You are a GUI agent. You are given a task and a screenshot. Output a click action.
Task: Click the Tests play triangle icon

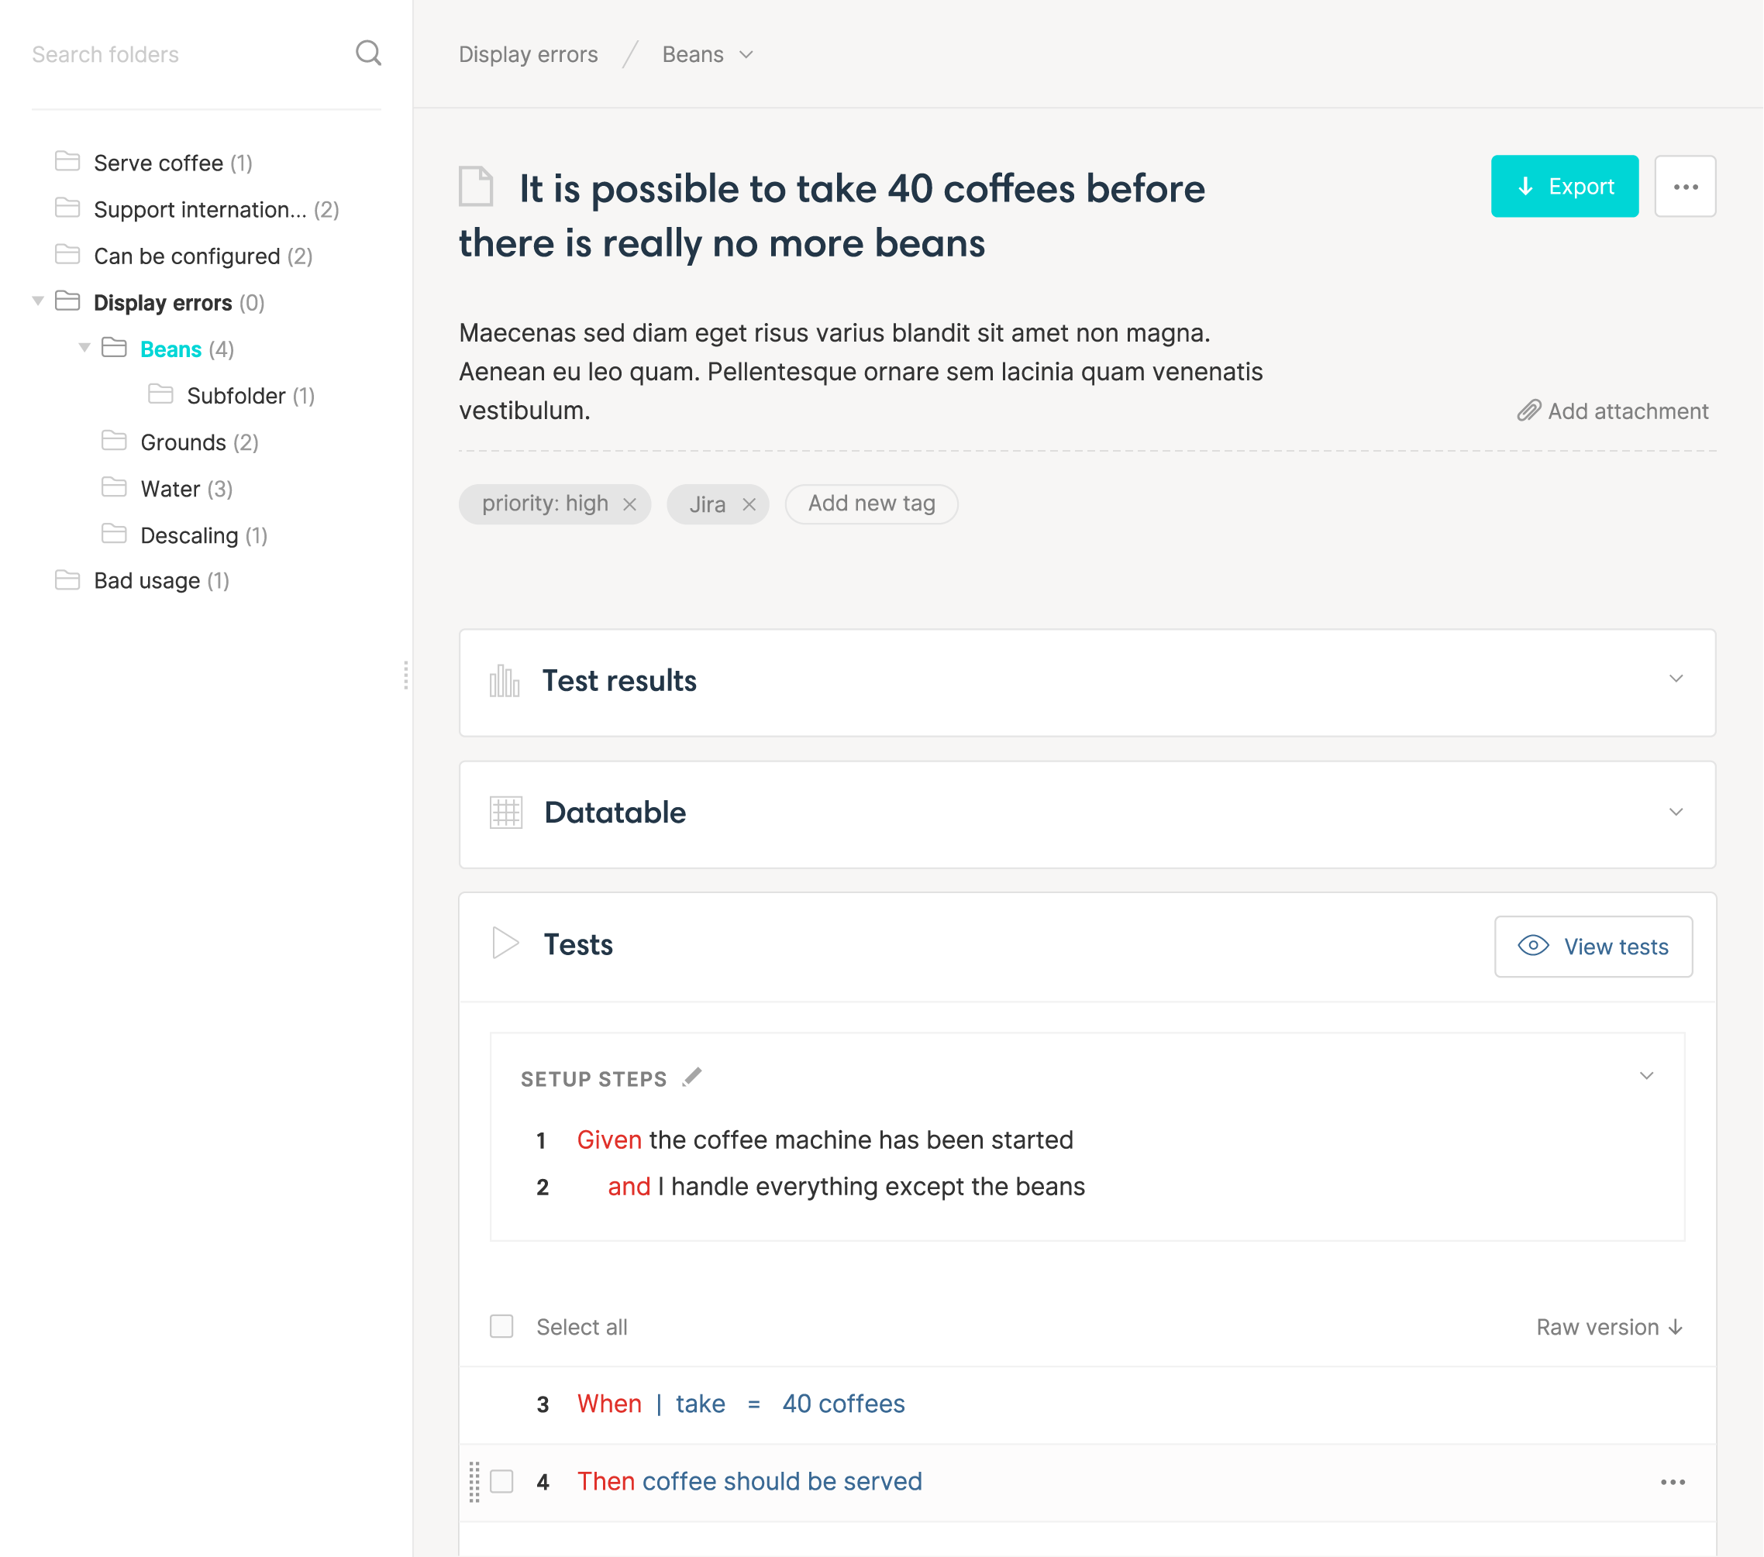click(x=505, y=943)
